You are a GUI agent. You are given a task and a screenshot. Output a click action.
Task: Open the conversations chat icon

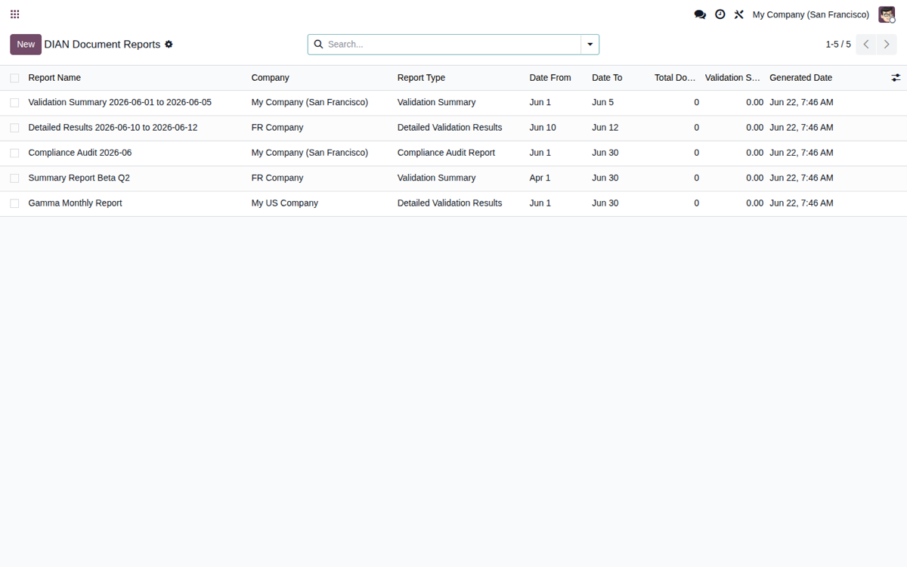click(x=700, y=14)
